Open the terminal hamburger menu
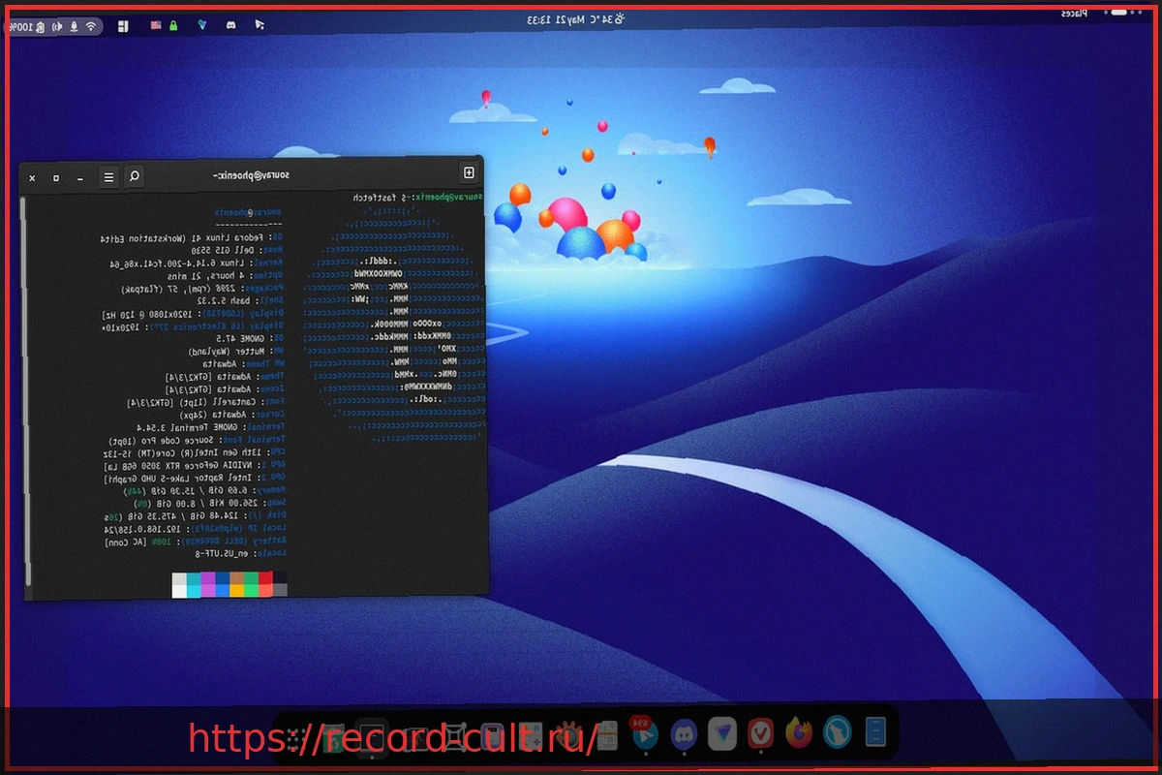1162x775 pixels. pos(108,177)
